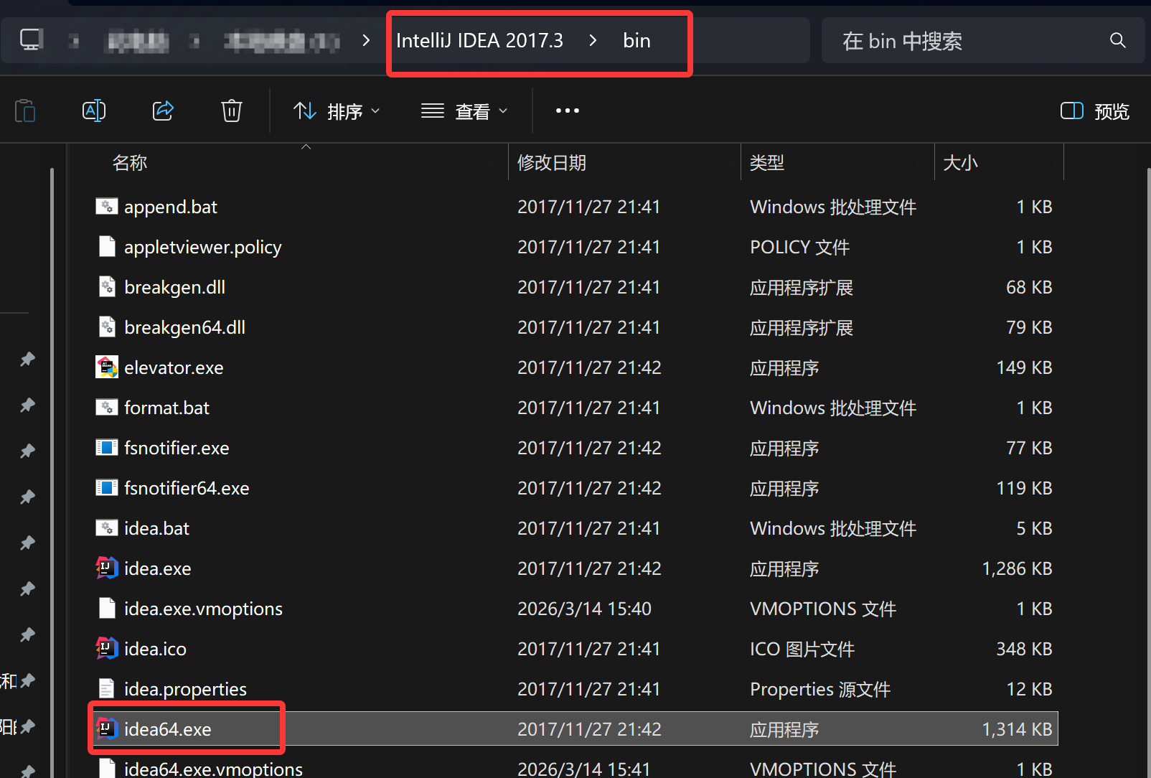This screenshot has height=778, width=1151.
Task: Click the idea.exe IntelliJ icon
Action: pyautogui.click(x=107, y=568)
